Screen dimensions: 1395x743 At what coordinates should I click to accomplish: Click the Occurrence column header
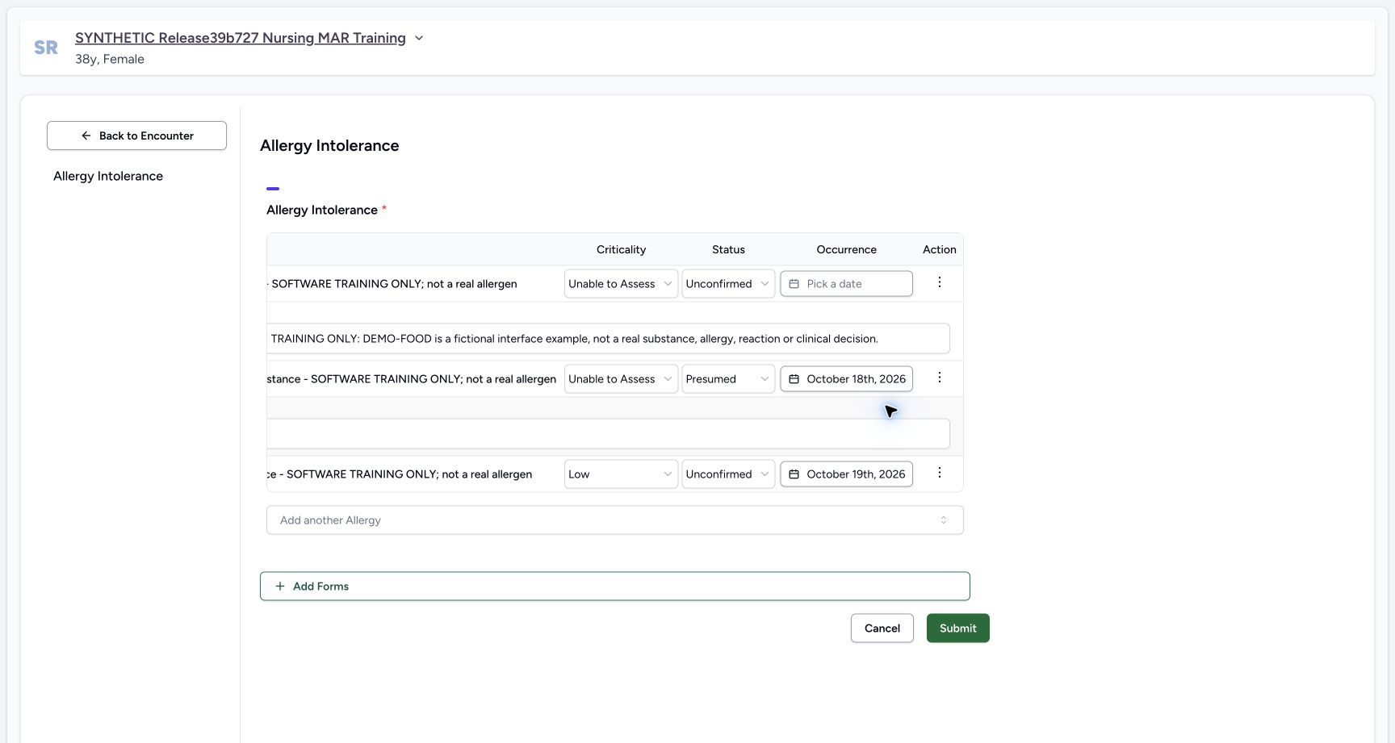click(x=846, y=250)
